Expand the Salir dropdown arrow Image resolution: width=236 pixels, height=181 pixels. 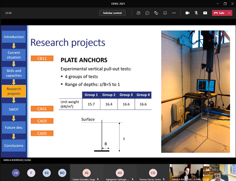230,13
